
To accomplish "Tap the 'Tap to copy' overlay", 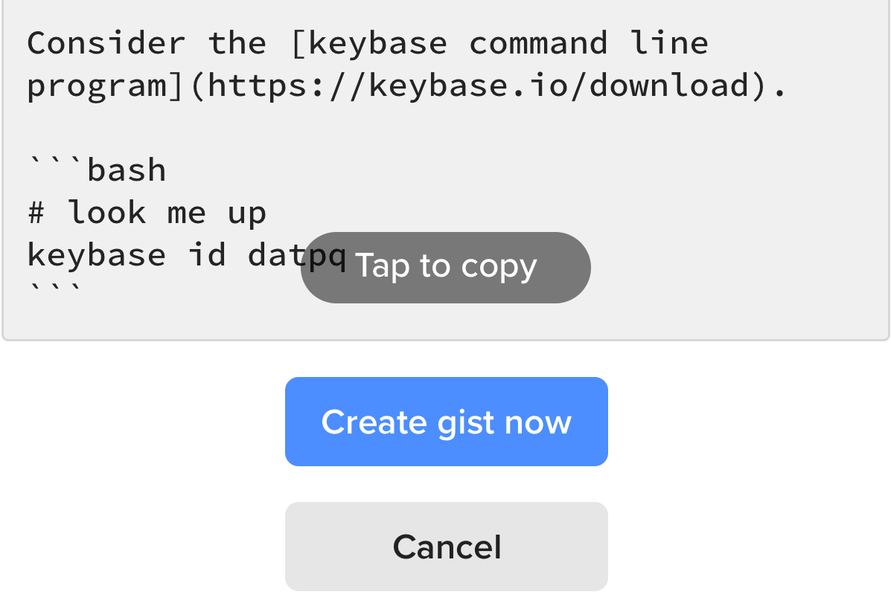I will (445, 267).
